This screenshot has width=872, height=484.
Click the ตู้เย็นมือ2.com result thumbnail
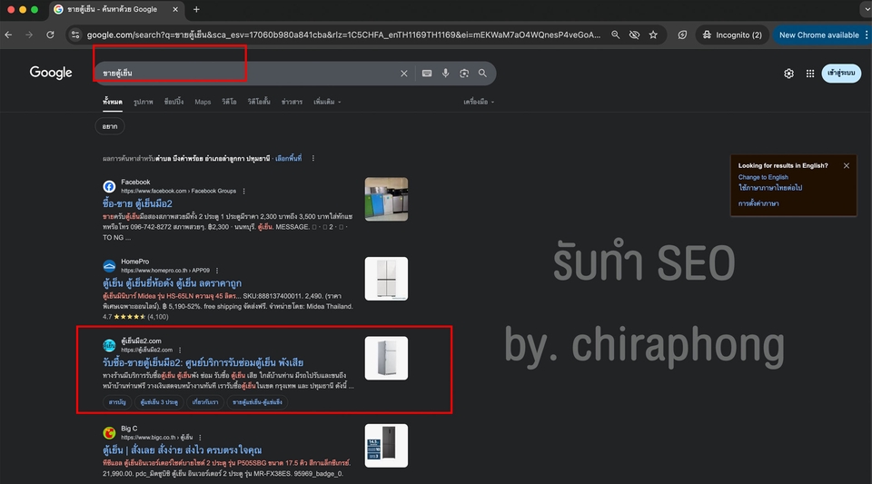click(x=387, y=358)
